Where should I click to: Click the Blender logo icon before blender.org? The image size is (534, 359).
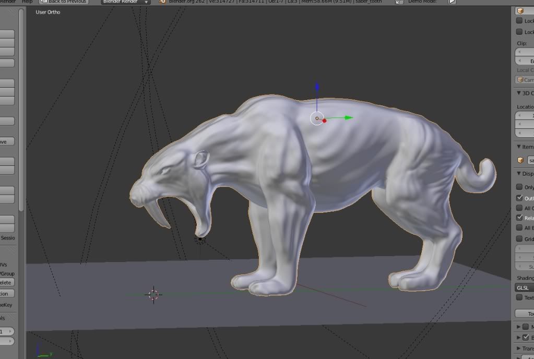coord(163,2)
